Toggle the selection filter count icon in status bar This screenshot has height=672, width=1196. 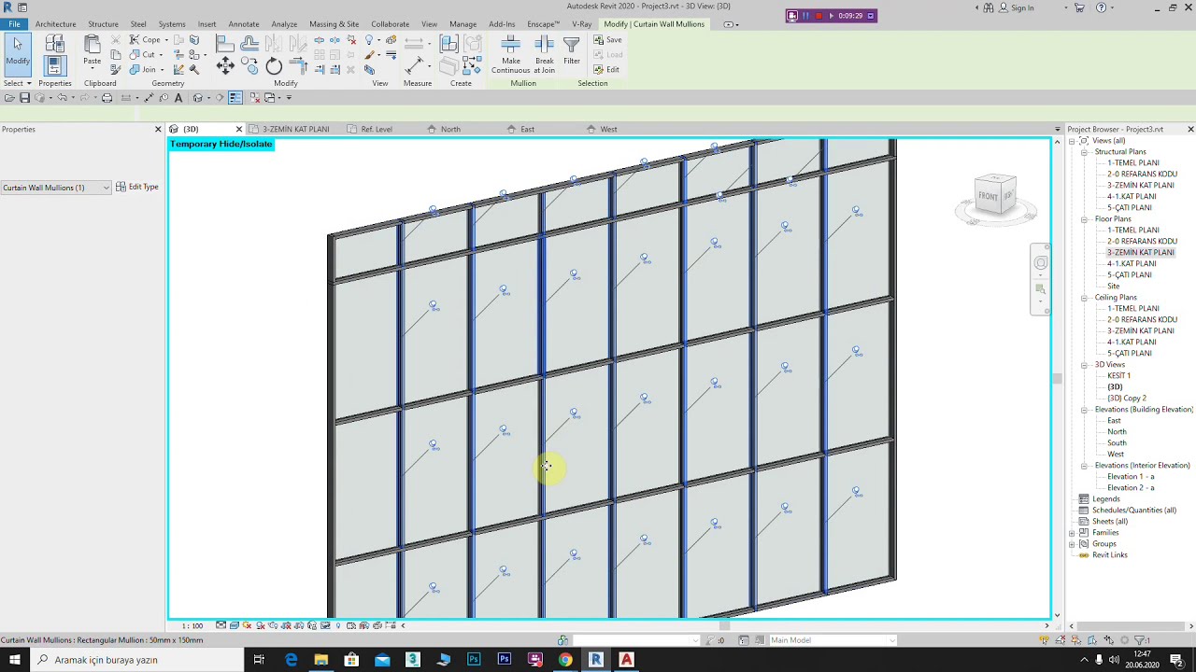click(x=1142, y=640)
